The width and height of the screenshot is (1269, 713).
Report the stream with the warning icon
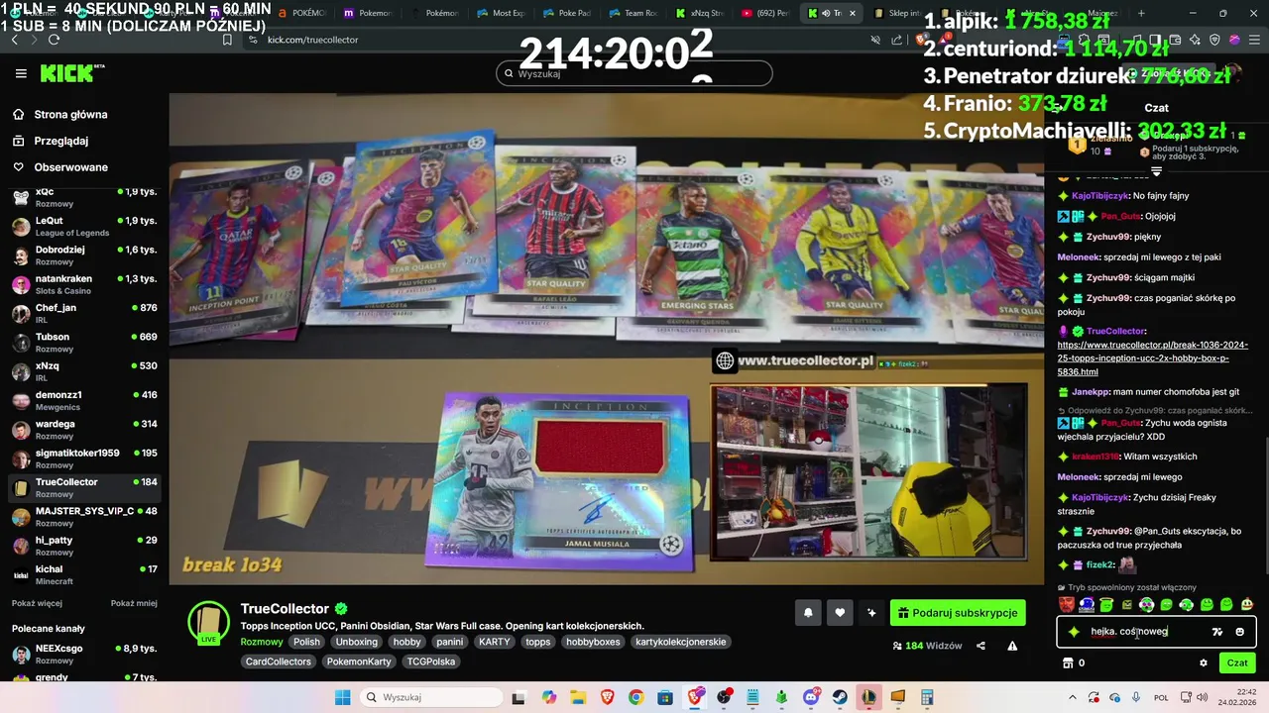point(1012,646)
